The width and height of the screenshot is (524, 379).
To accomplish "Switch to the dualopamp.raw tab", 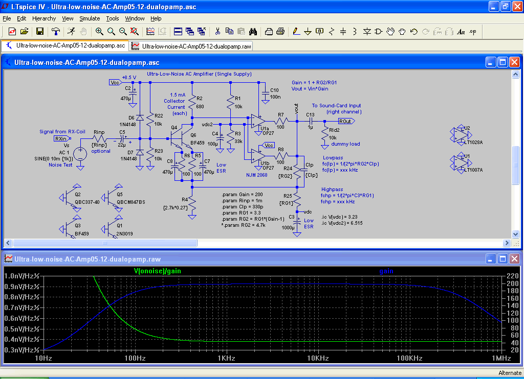I will point(191,45).
